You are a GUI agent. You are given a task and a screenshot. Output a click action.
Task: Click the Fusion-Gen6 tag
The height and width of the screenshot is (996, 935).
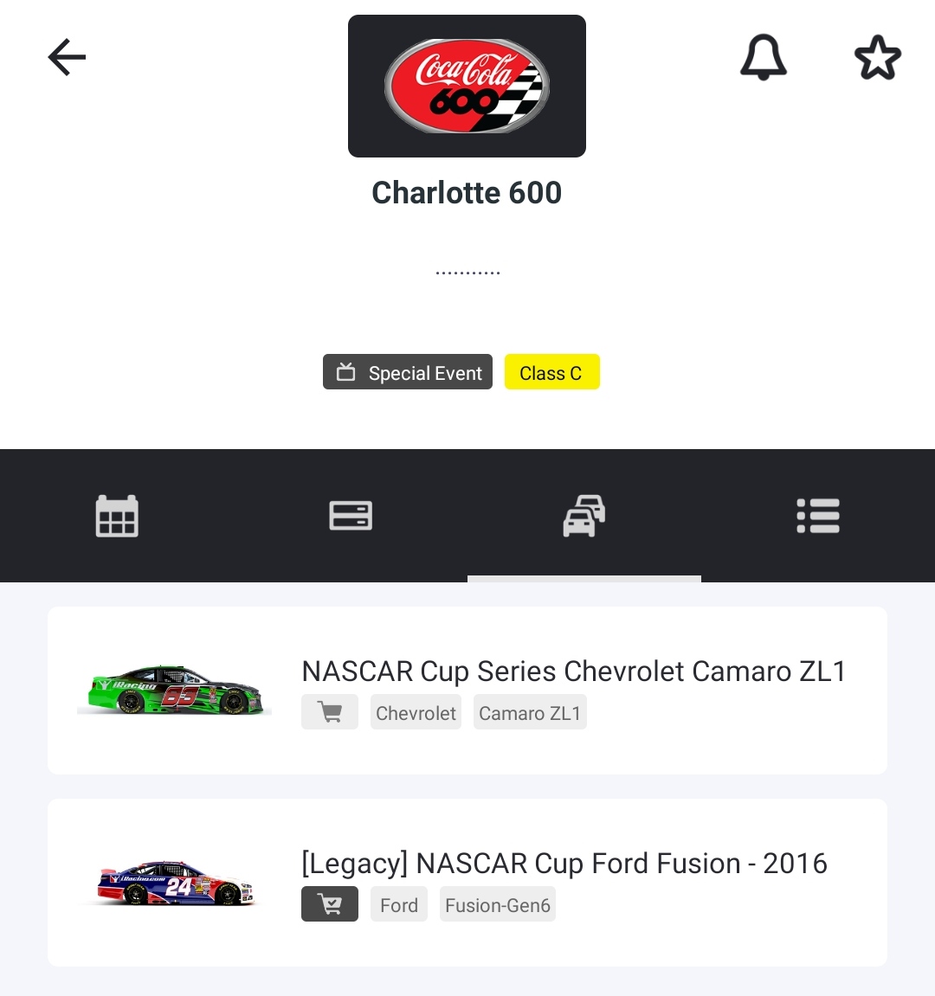[x=498, y=904]
